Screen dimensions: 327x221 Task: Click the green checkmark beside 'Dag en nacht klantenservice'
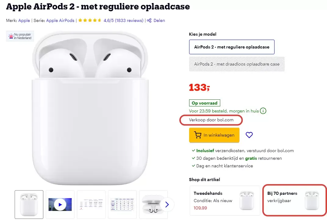point(193,166)
